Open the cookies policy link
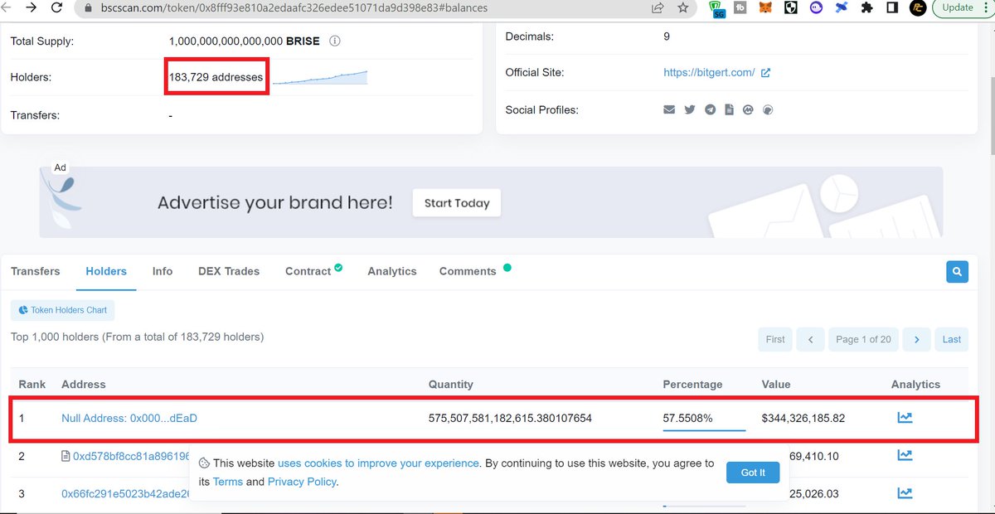Screen dimensions: 995x514 [x=378, y=463]
